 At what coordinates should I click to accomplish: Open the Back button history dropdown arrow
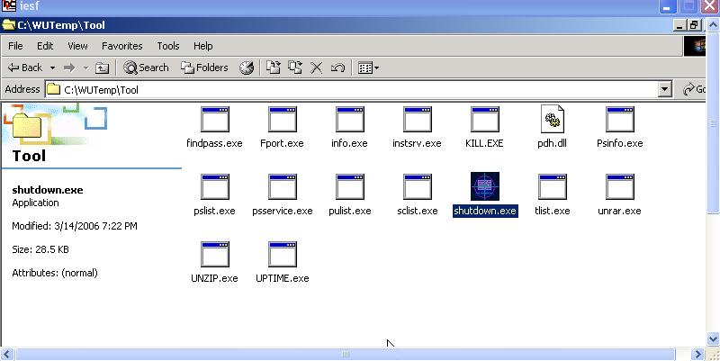click(x=52, y=68)
